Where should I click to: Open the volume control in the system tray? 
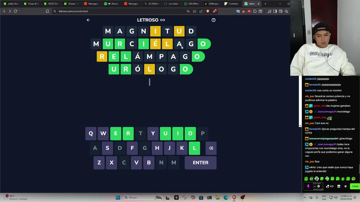click(x=336, y=198)
